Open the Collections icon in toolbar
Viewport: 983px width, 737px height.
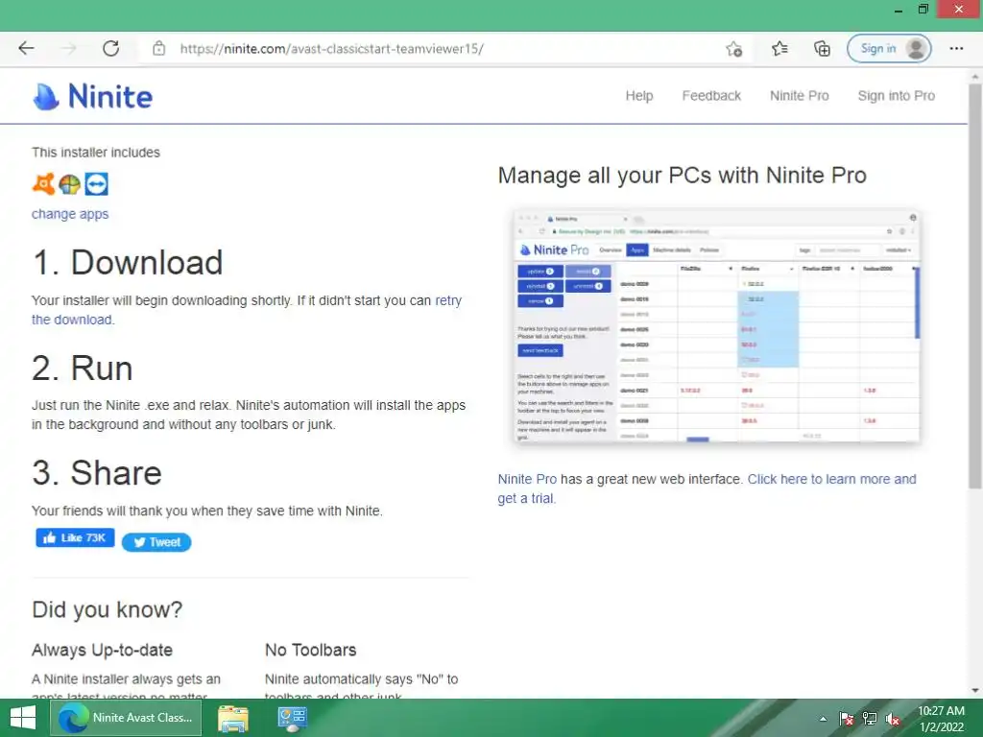point(822,48)
